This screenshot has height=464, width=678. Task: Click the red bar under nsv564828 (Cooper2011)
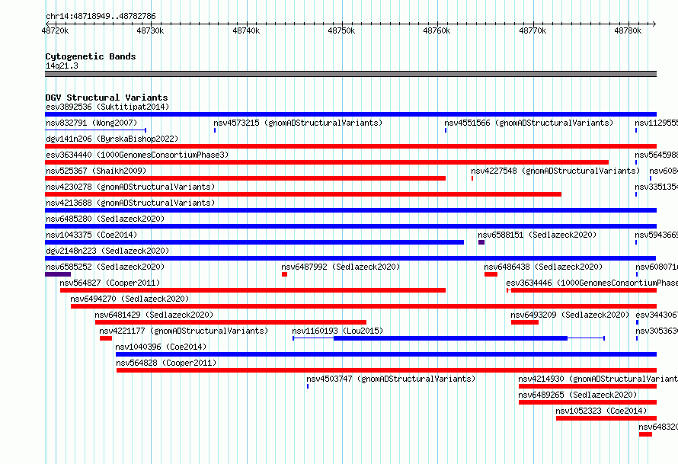(386, 370)
